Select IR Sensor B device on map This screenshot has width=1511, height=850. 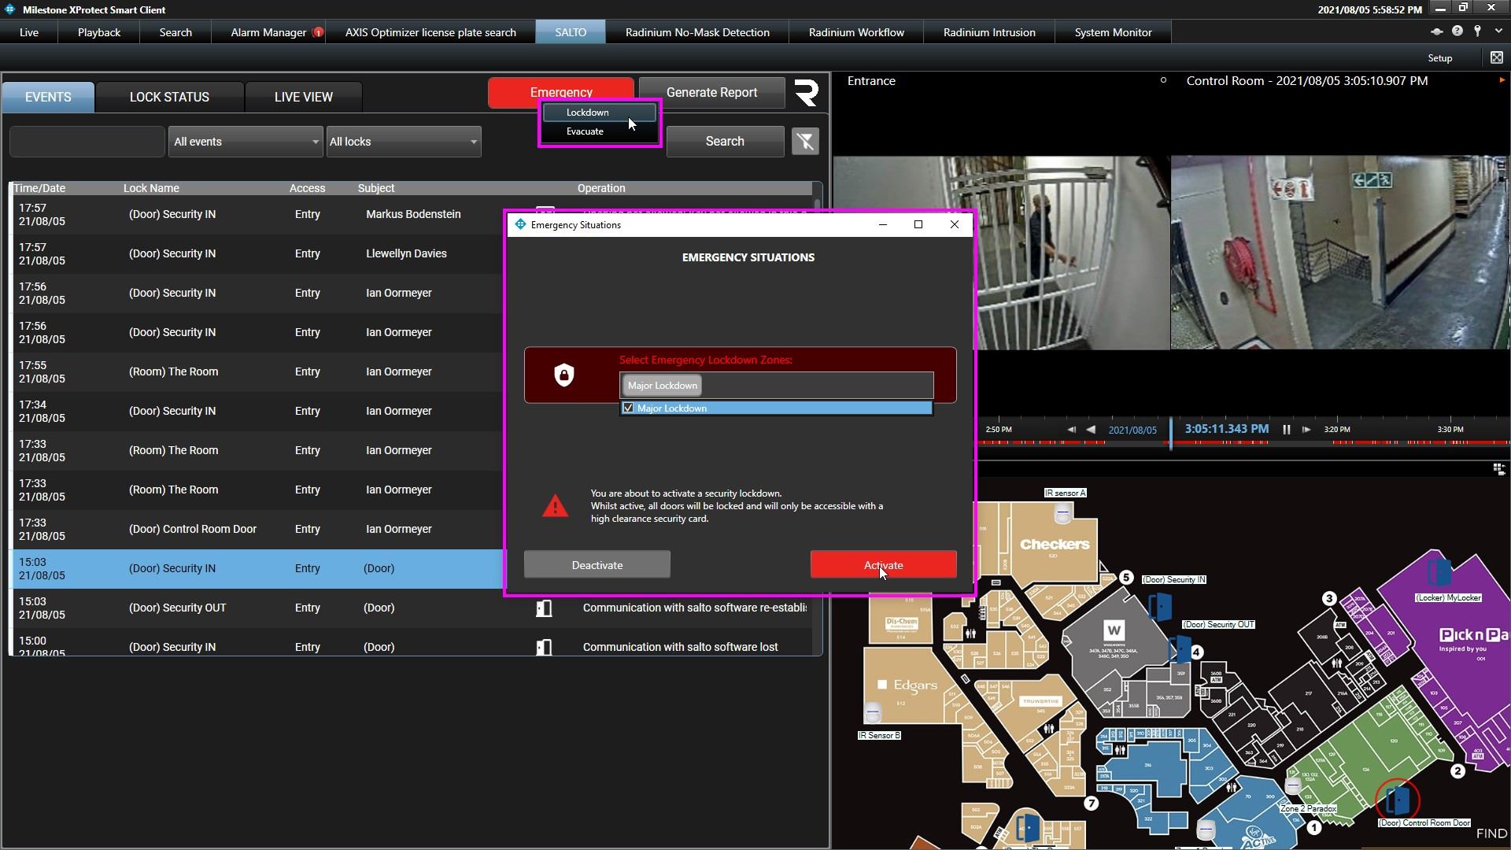coord(873,711)
